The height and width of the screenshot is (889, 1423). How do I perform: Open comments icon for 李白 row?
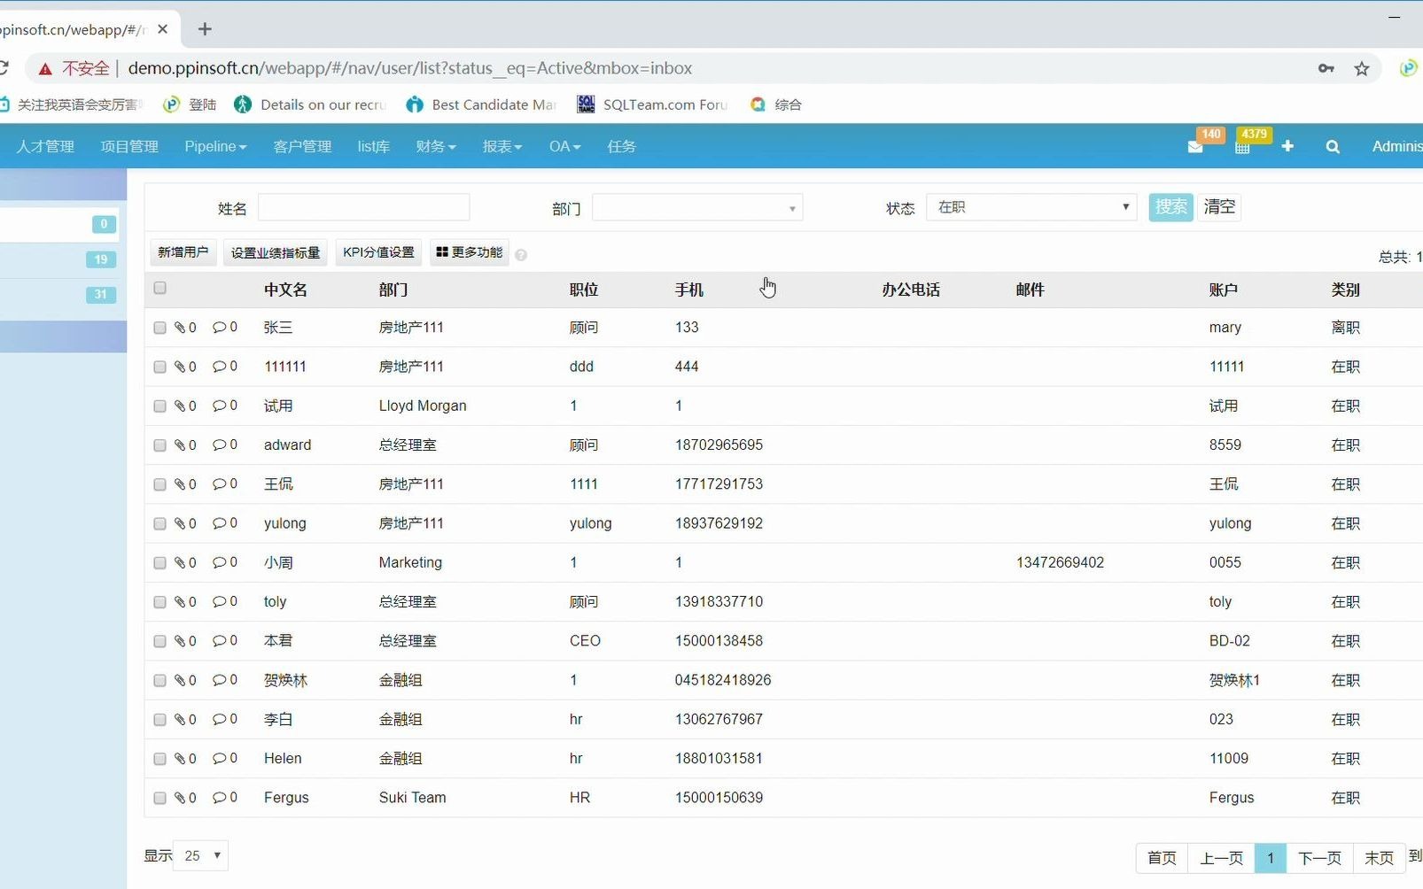pos(219,719)
